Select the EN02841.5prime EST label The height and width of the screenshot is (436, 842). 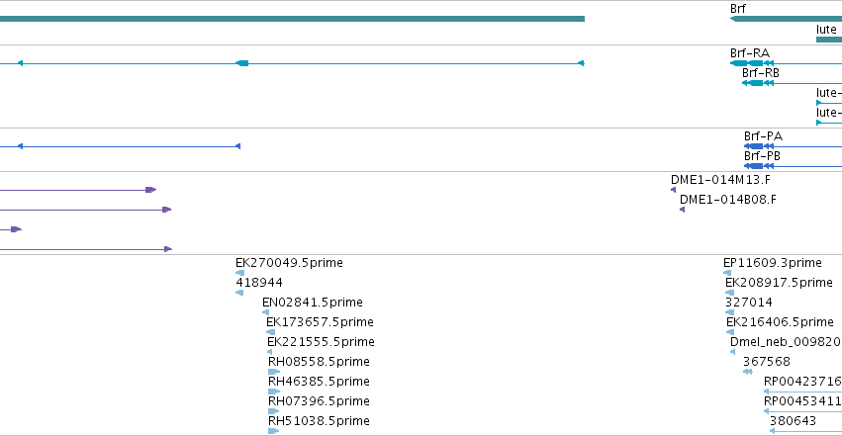point(312,303)
